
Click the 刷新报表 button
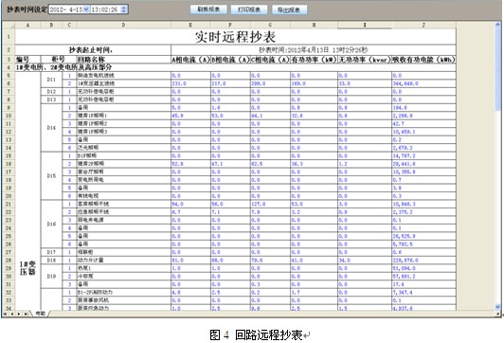tap(208, 9)
